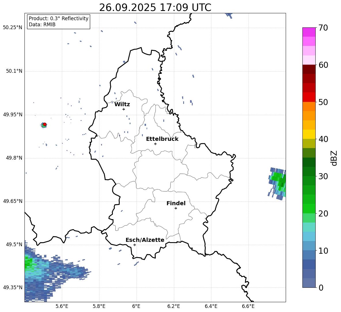Click the title text 26.09.2025 17:09 UTC
341x312 pixels.
(155, 8)
